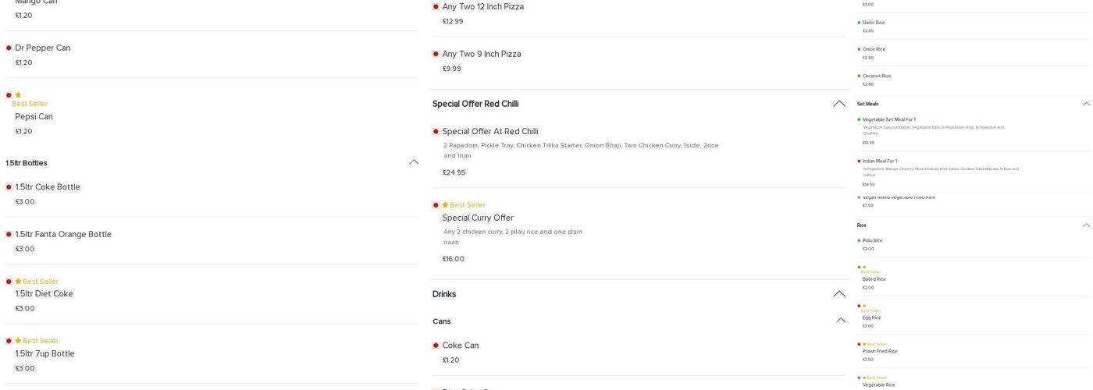
Task: Open the Vegetable Set Meal For 1 item
Action: click(x=888, y=120)
